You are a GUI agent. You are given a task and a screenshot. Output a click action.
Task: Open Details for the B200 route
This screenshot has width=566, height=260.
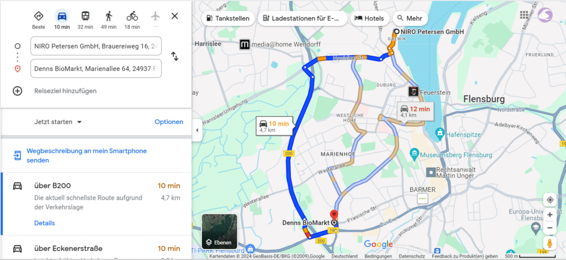[44, 223]
